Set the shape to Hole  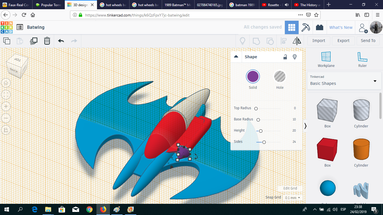pyautogui.click(x=280, y=77)
